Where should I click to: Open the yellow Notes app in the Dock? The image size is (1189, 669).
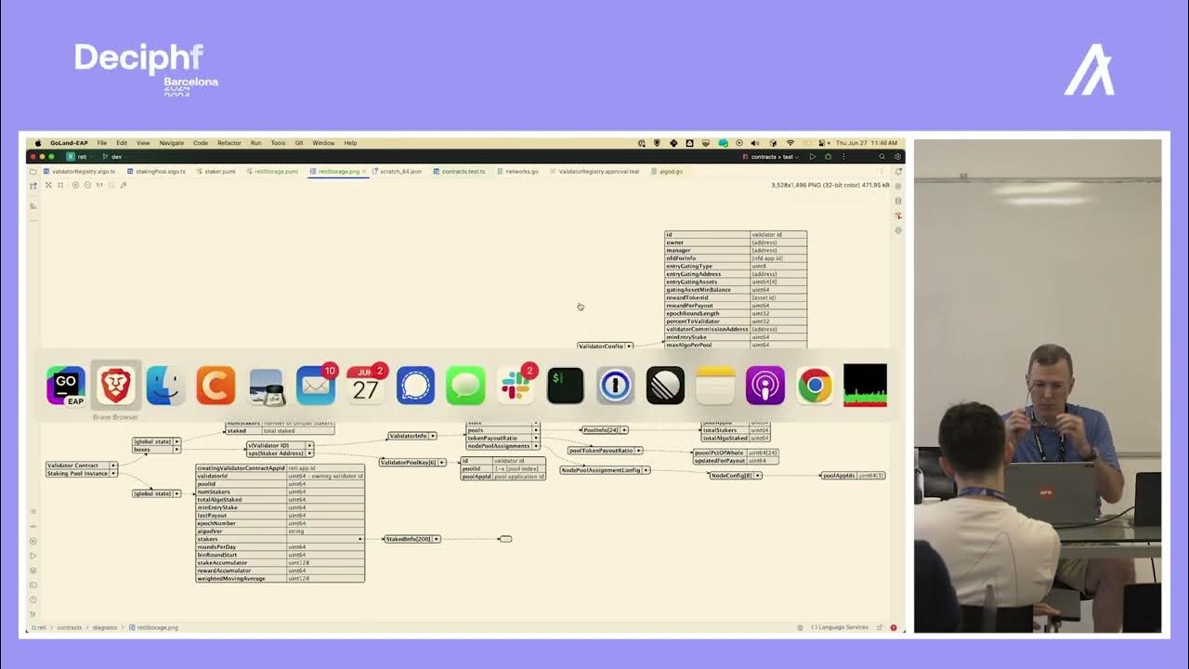(x=715, y=386)
